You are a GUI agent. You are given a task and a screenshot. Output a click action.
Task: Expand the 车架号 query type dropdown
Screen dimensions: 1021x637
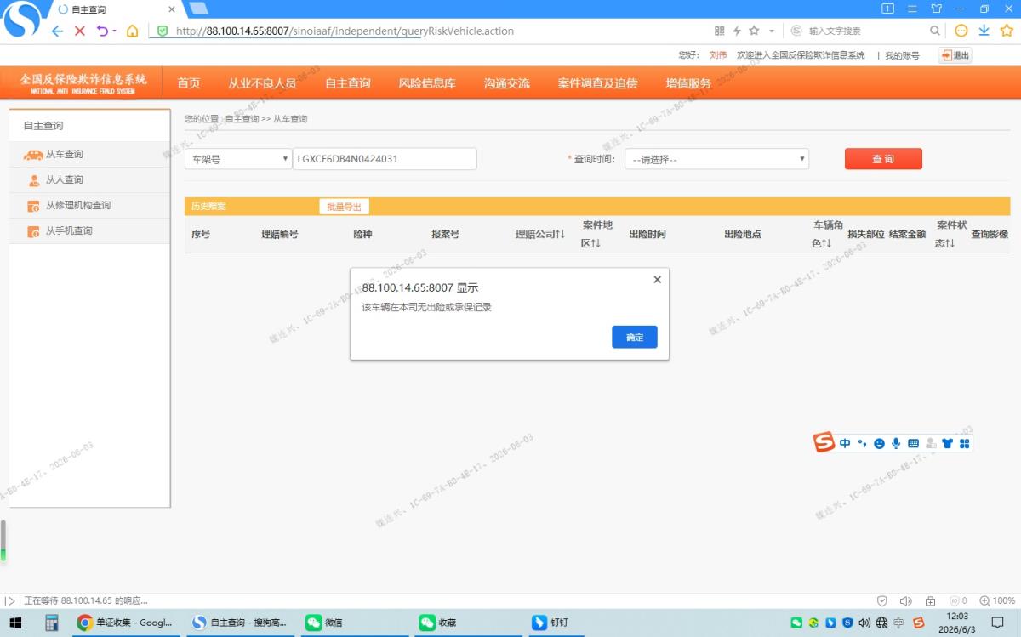point(238,159)
